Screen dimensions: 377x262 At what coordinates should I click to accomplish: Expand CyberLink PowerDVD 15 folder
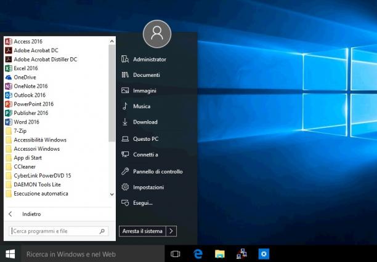click(38, 175)
